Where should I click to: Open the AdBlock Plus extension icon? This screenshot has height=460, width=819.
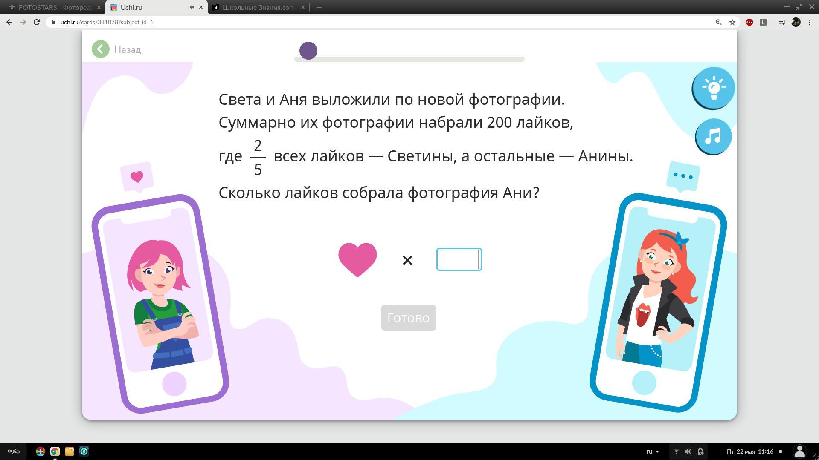pos(749,22)
